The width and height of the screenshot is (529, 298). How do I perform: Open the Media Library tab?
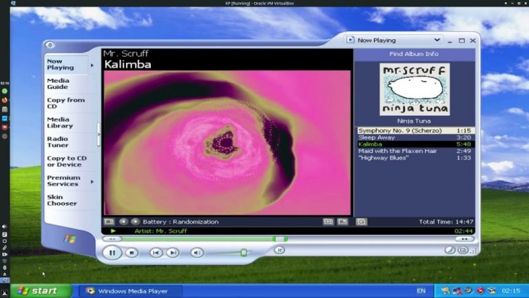click(x=59, y=122)
